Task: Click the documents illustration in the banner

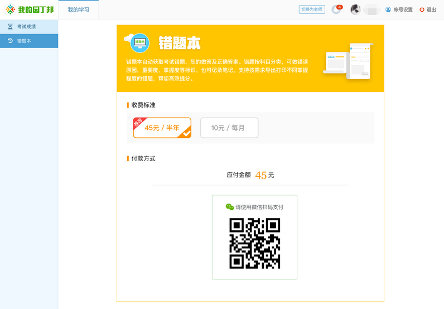Action: point(348,61)
